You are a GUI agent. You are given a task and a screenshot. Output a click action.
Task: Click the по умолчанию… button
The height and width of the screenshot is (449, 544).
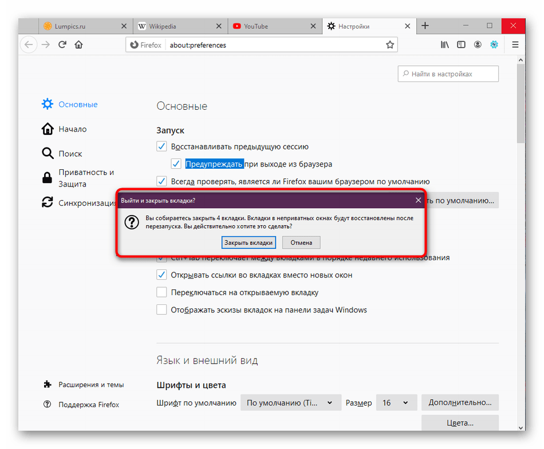pos(463,201)
